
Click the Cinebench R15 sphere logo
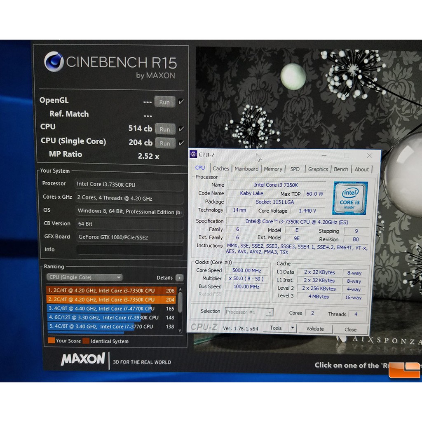54,62
